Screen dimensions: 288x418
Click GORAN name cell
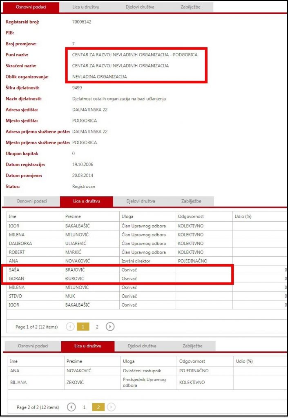(35, 278)
